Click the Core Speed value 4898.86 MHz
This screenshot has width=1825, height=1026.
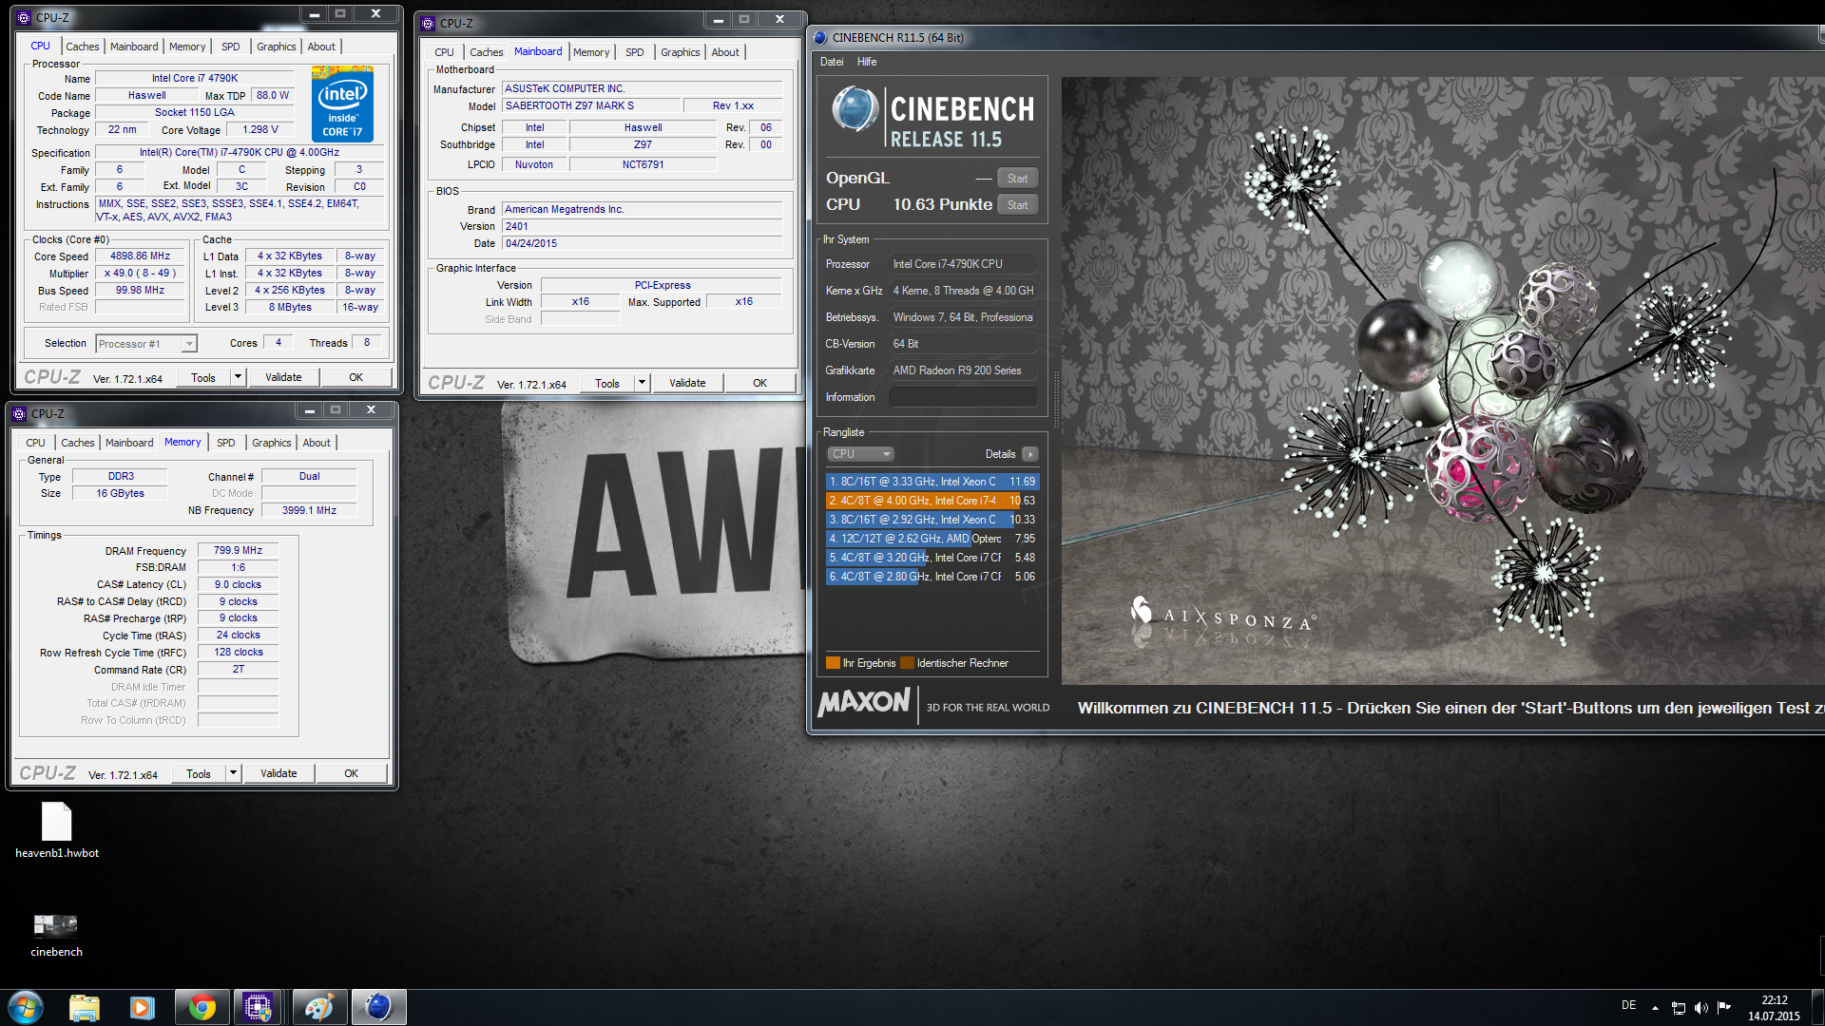click(141, 256)
